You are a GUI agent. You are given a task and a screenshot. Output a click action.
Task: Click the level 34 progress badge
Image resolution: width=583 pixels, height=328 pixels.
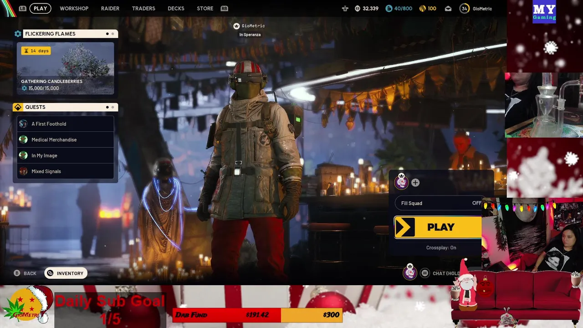464,8
